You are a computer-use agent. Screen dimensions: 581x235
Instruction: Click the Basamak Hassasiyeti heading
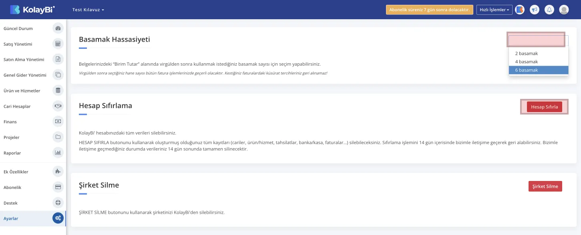115,39
